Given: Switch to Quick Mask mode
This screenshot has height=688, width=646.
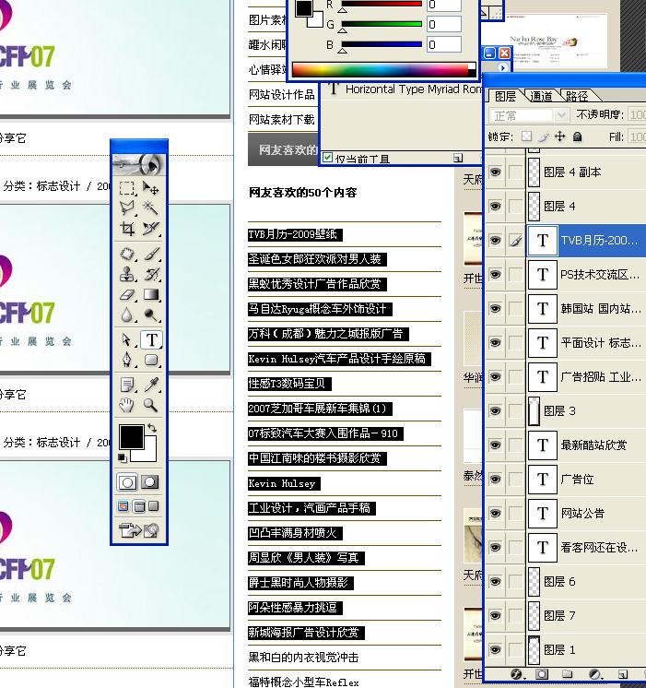Looking at the screenshot, I should coord(150,482).
